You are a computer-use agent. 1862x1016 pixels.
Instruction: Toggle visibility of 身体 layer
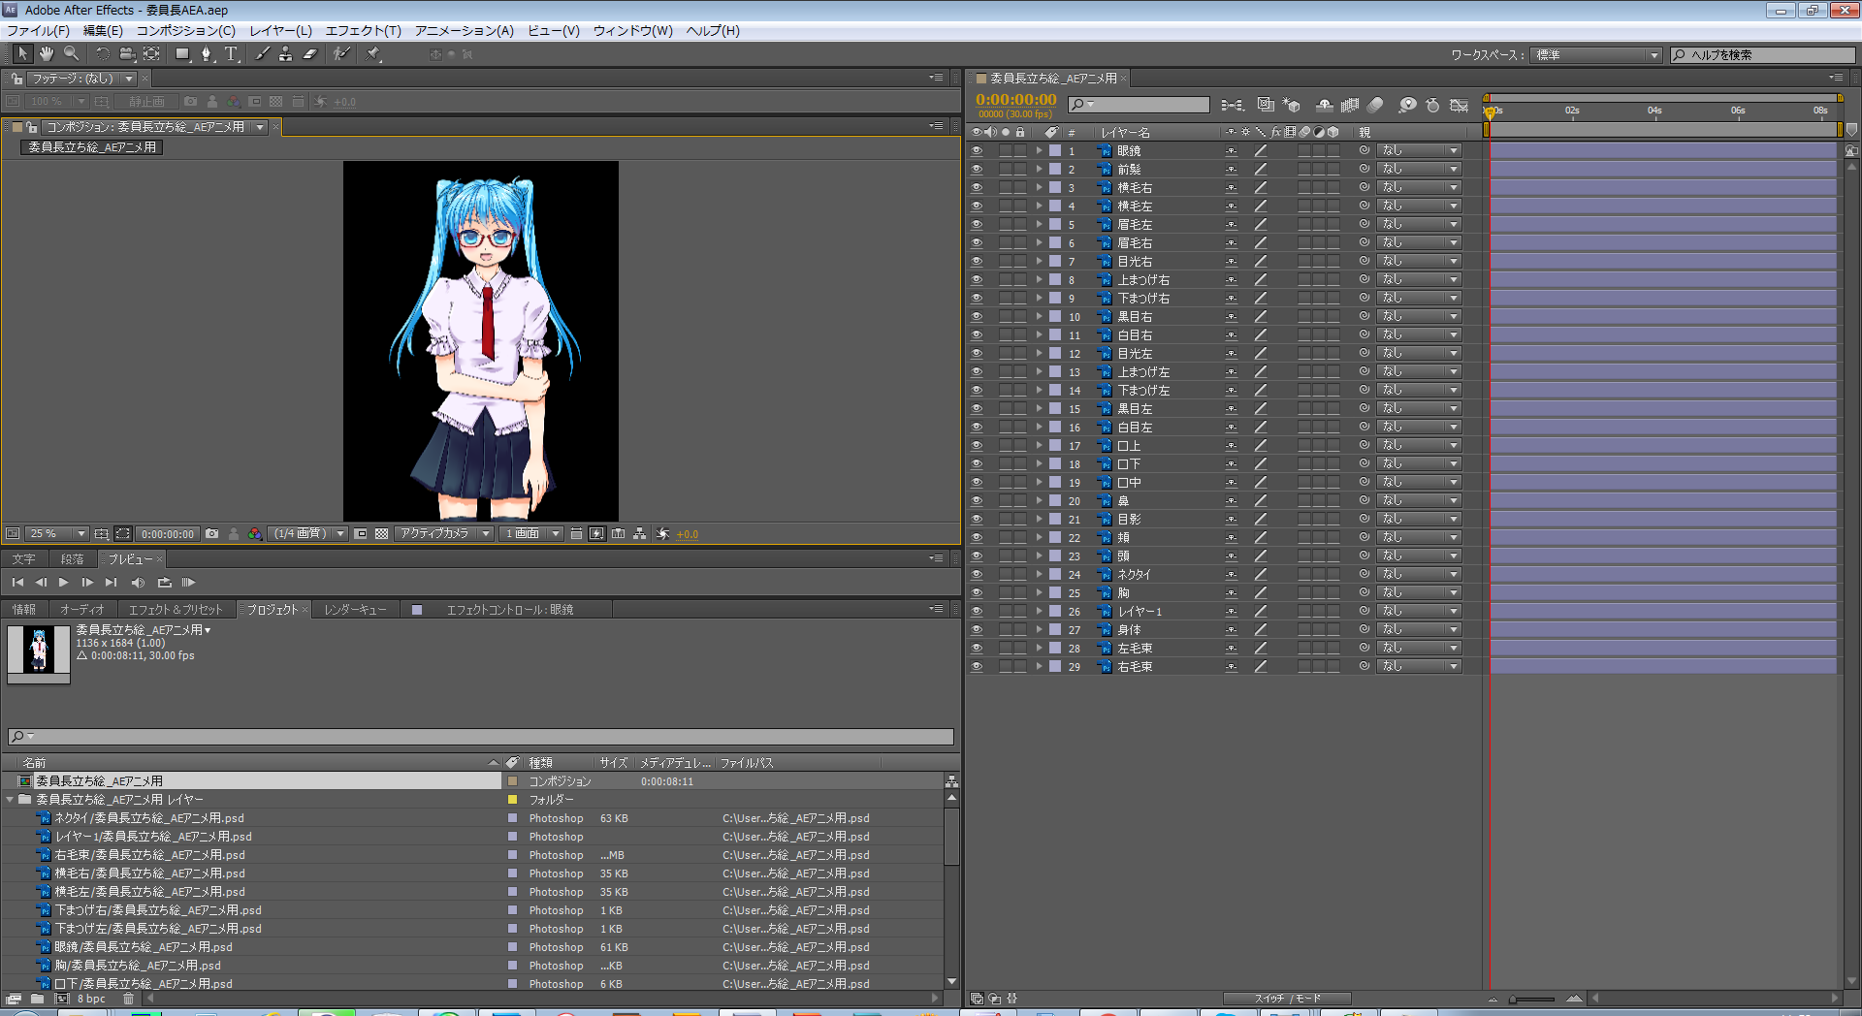977,630
